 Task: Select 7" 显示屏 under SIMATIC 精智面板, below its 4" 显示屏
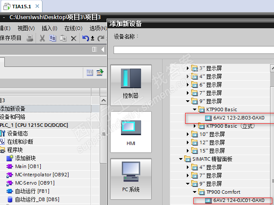[210, 175]
